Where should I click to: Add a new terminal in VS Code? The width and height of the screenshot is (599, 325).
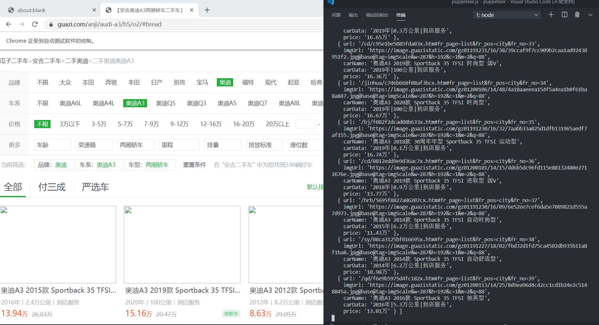coord(551,15)
